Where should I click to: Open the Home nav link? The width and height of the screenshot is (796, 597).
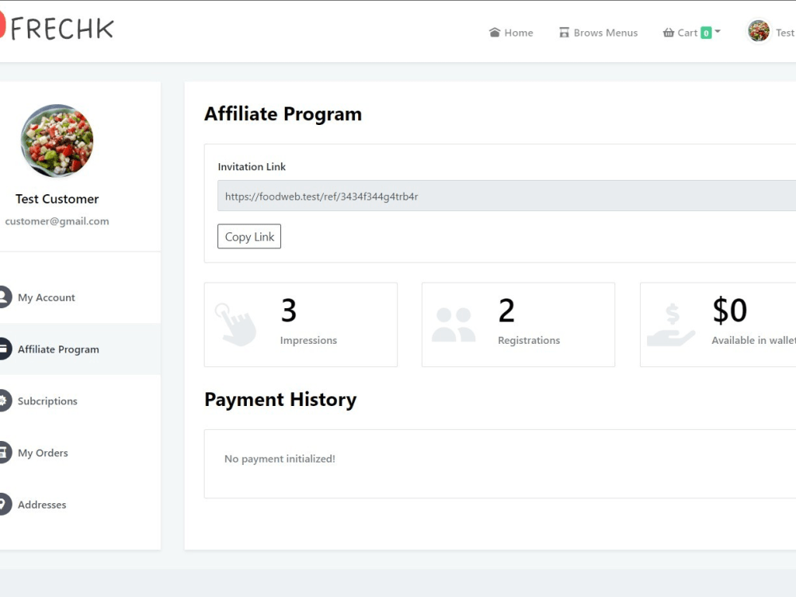click(511, 33)
